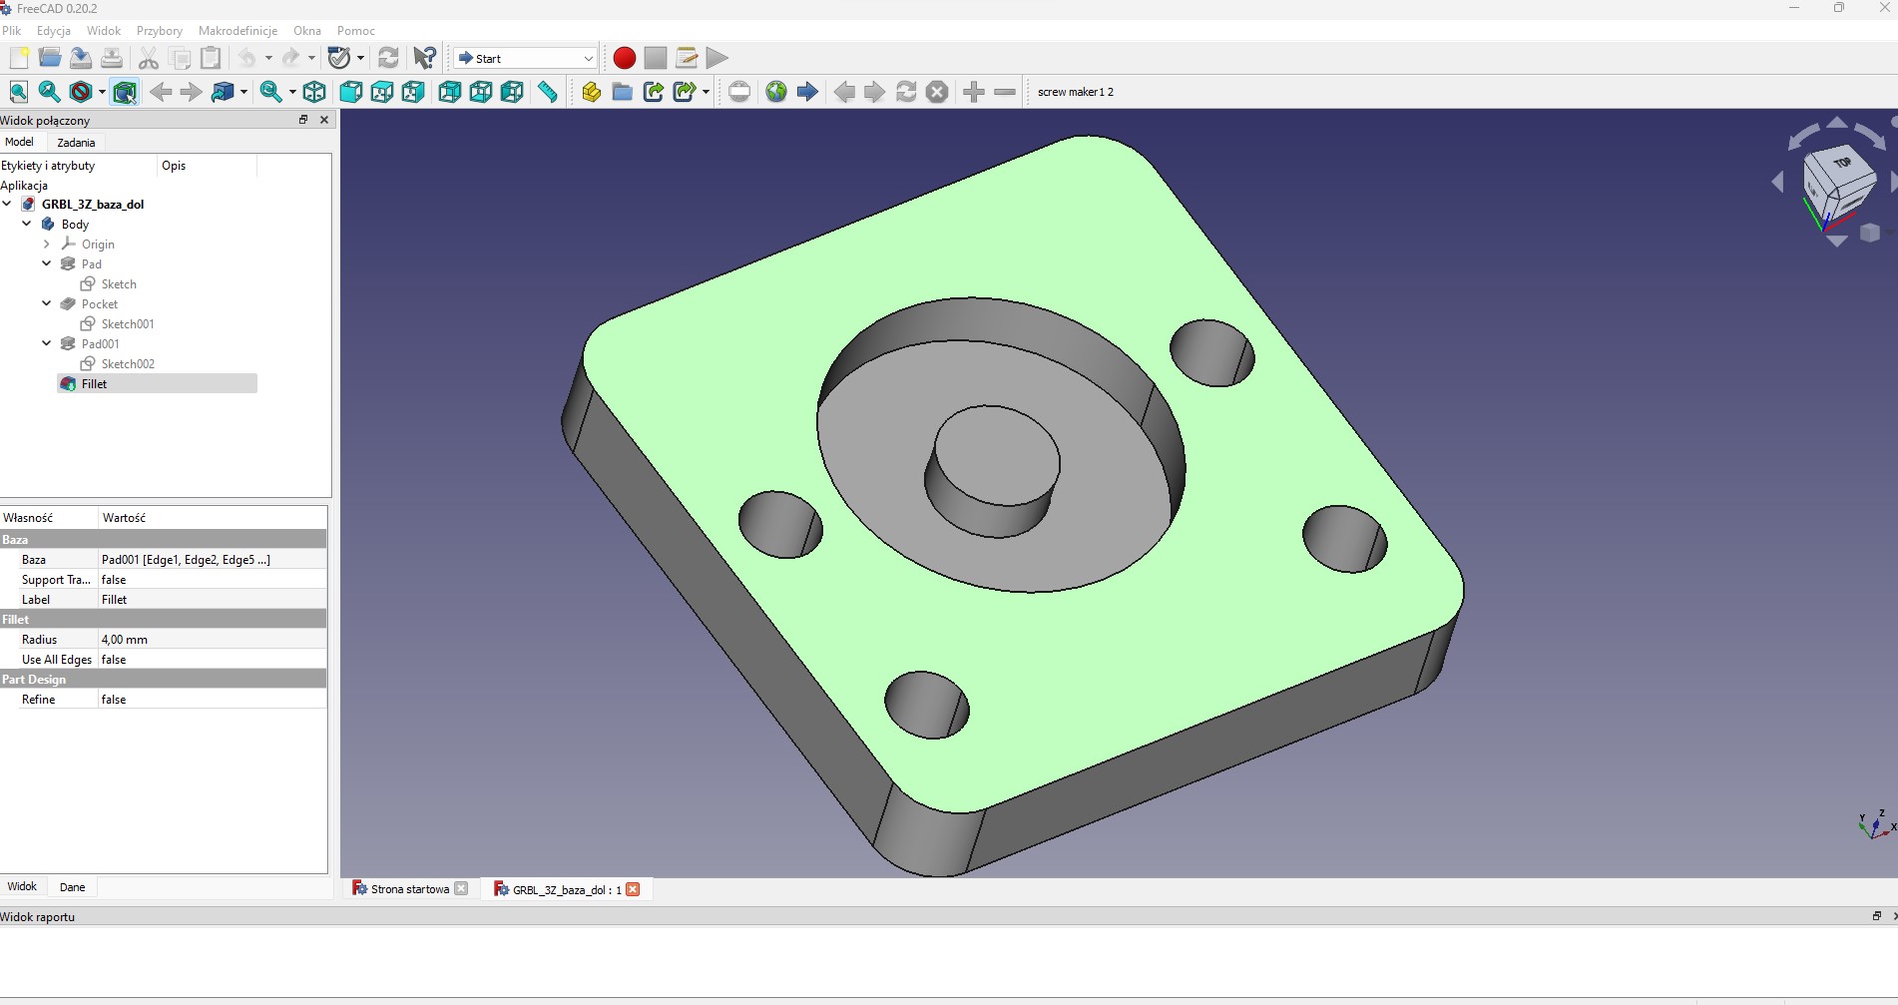Click the Baza property Pad001 edges value
The image size is (1898, 1005).
[213, 560]
